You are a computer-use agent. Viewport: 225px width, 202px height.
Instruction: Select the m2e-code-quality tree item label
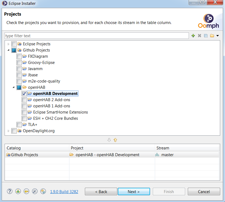click(x=44, y=81)
